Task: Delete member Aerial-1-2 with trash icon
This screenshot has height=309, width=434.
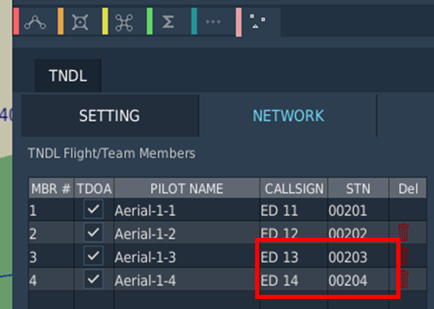Action: 403,232
